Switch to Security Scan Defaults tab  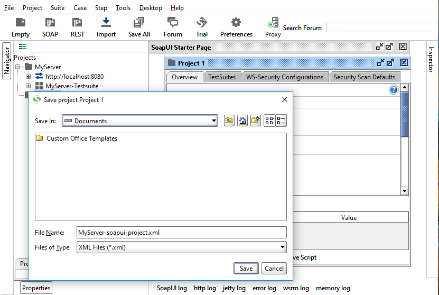pos(365,77)
